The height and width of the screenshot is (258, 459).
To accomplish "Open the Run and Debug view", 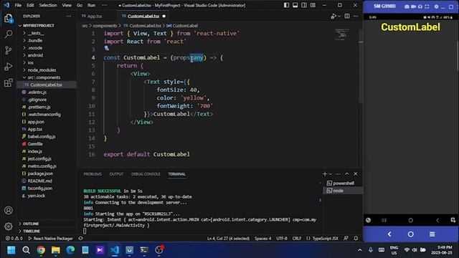I will coord(9,67).
